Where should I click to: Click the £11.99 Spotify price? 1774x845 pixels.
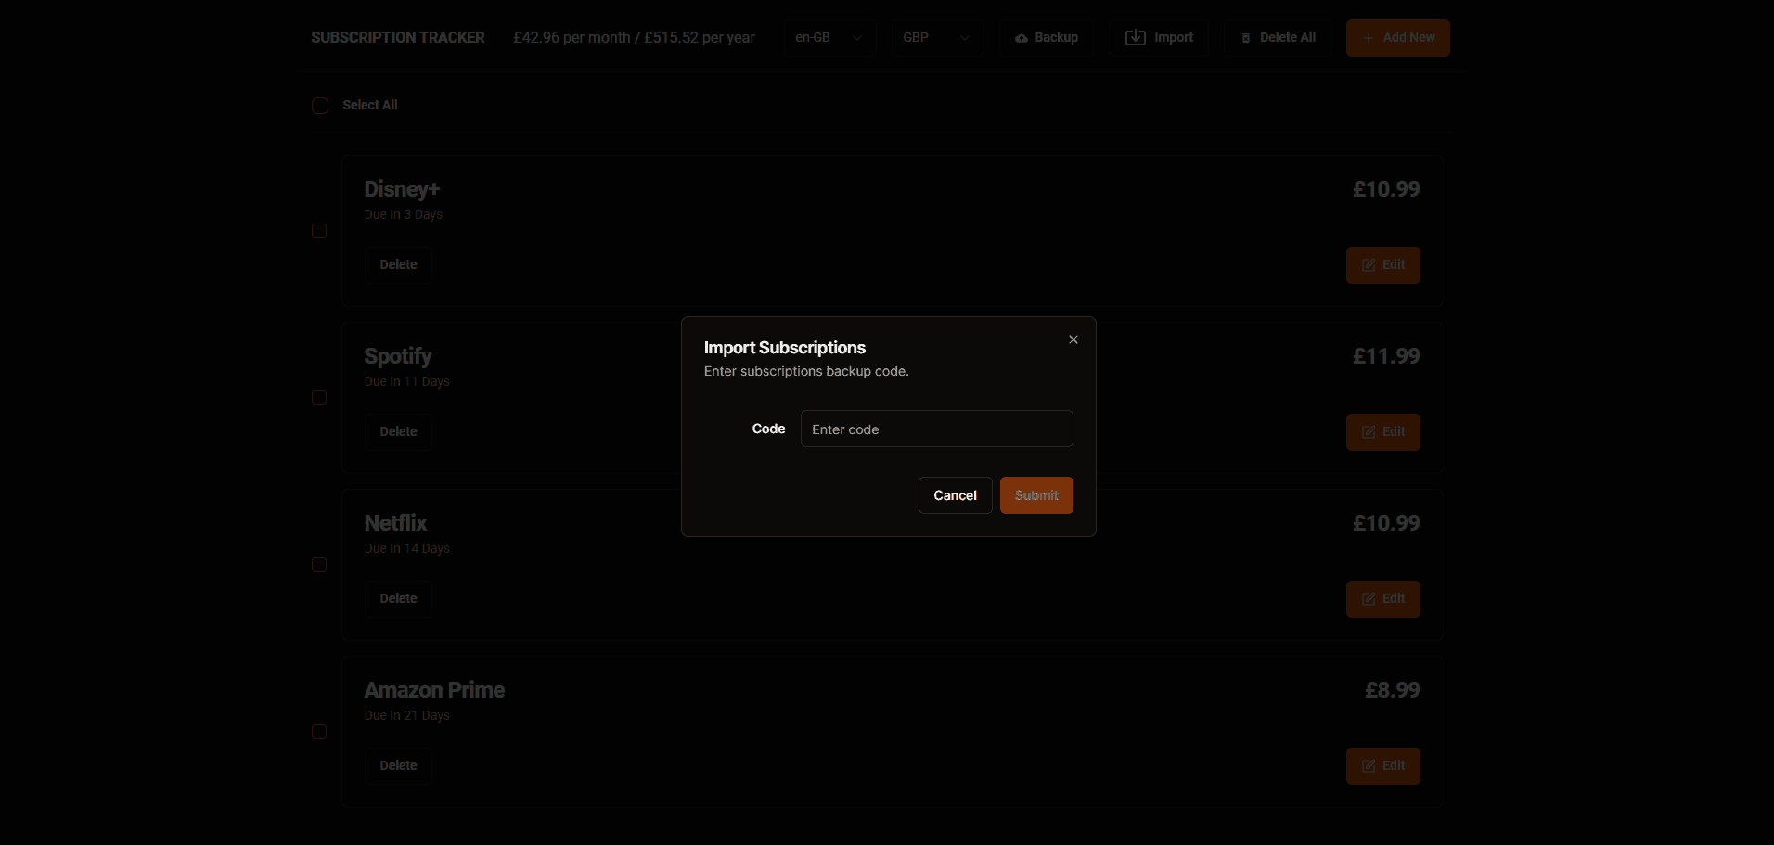point(1386,356)
